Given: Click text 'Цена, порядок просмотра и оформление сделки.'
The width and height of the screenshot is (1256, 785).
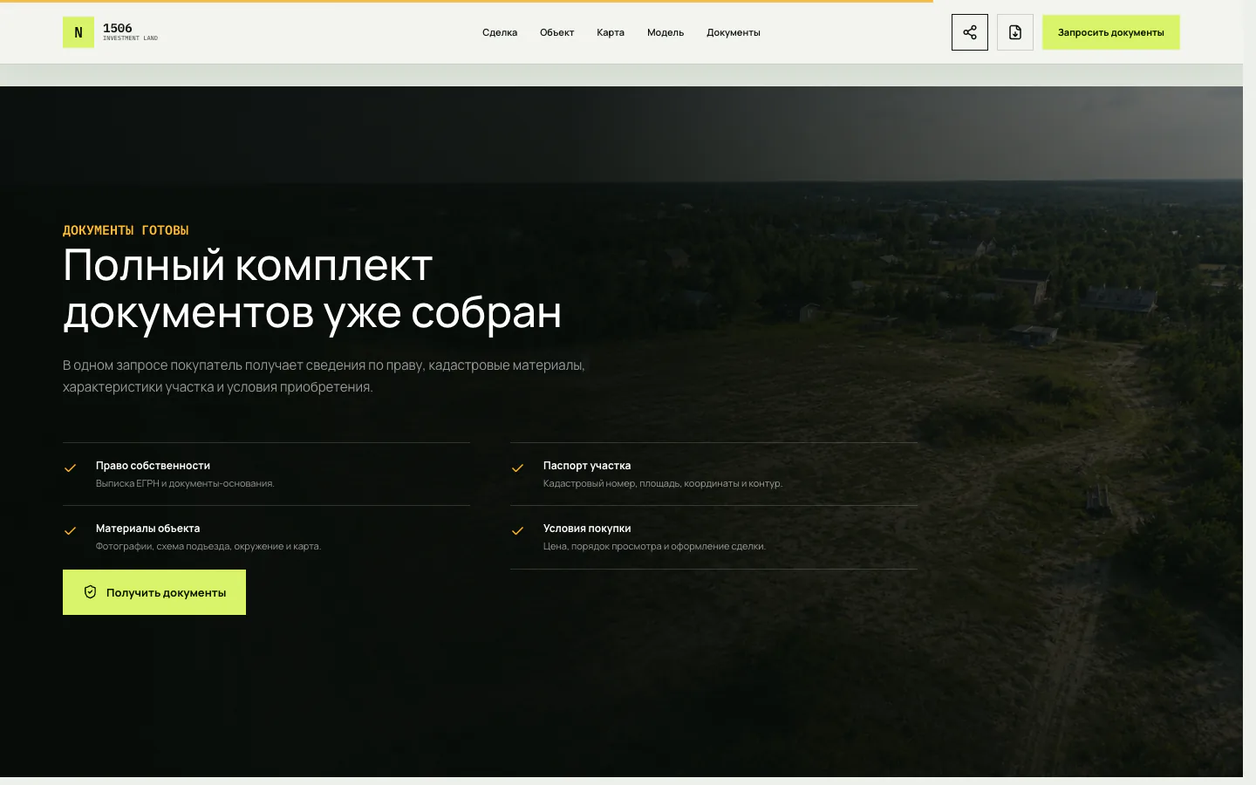Looking at the screenshot, I should [654, 546].
